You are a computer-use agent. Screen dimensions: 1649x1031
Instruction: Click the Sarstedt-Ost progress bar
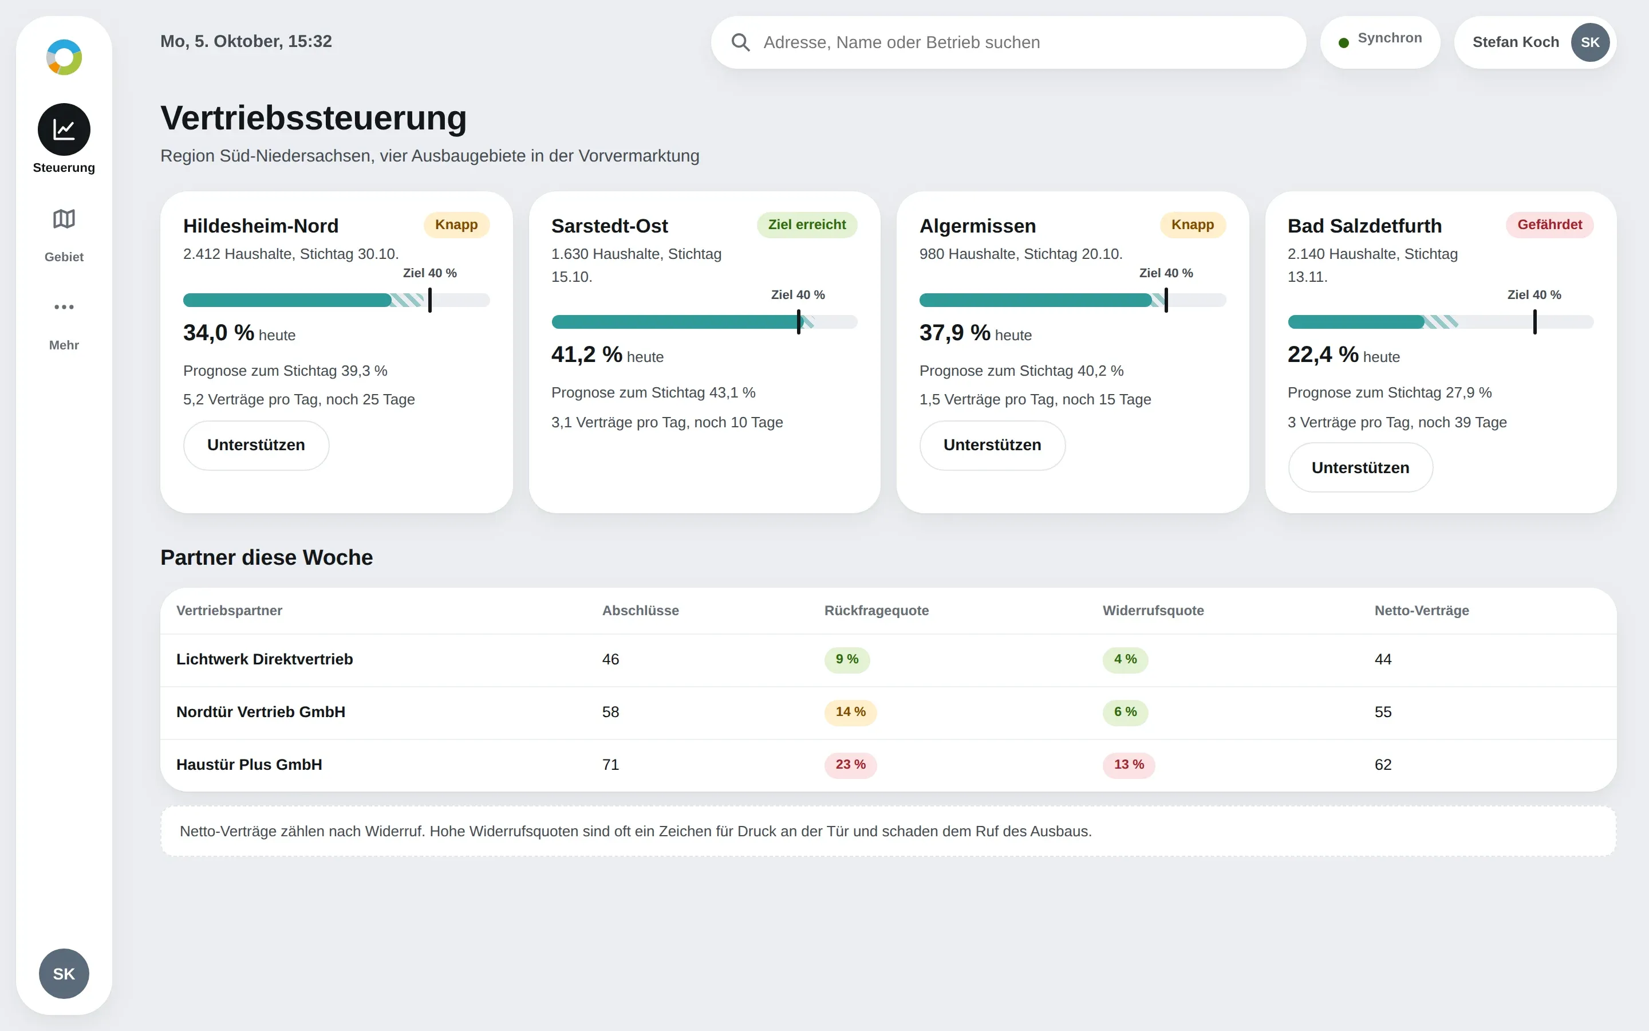click(704, 322)
